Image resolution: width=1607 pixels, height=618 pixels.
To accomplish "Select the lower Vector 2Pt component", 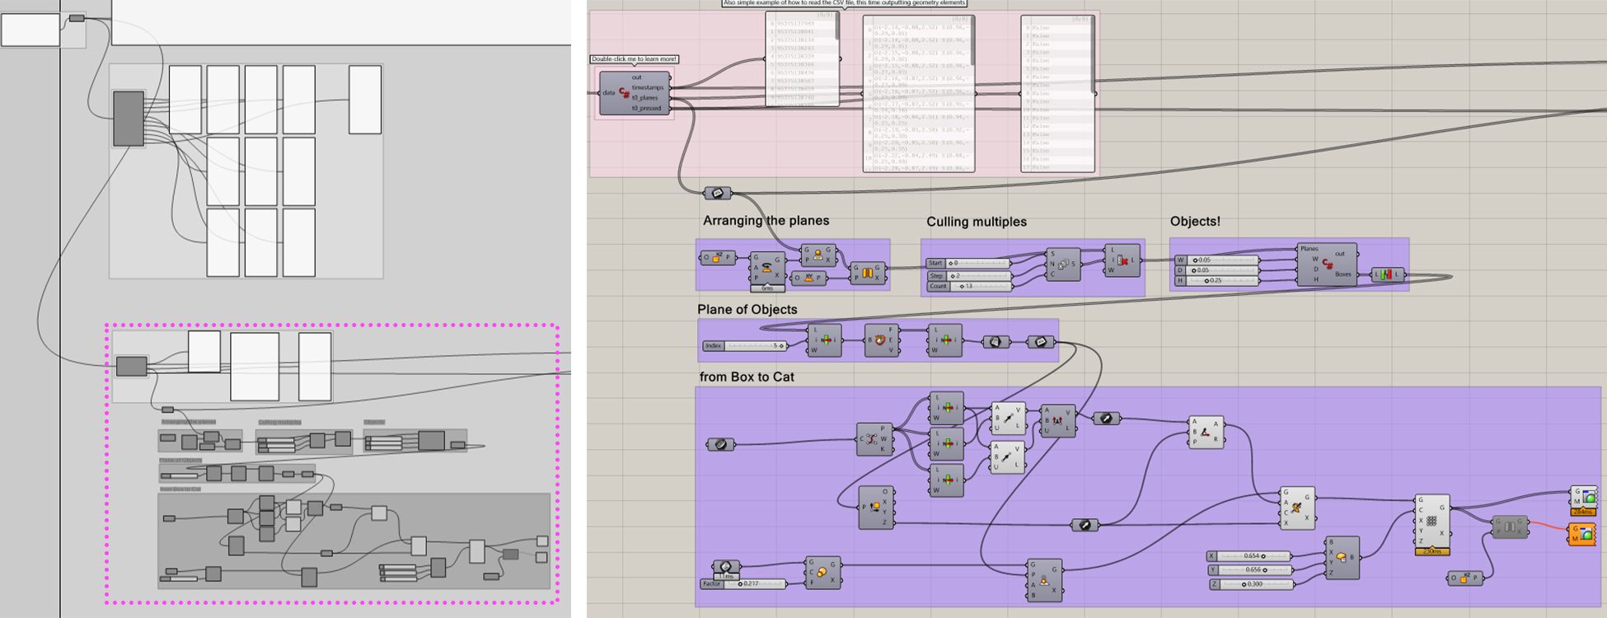I will tap(1008, 457).
